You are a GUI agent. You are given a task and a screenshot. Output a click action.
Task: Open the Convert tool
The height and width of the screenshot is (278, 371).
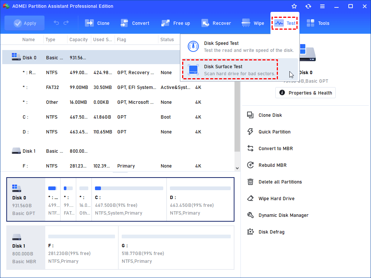(135, 23)
